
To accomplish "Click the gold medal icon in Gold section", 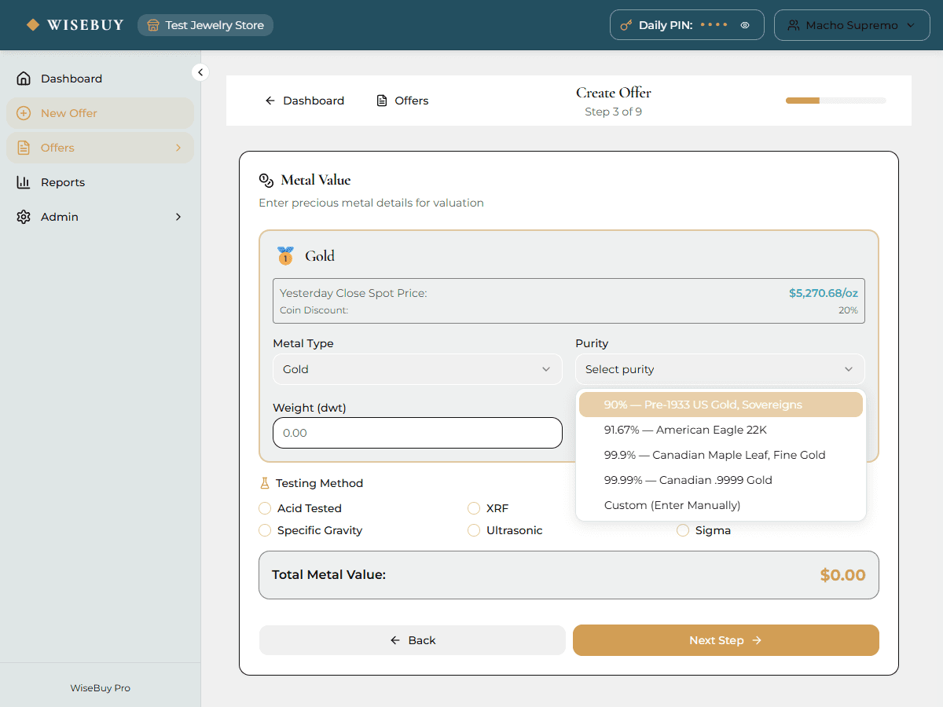I will click(x=284, y=255).
